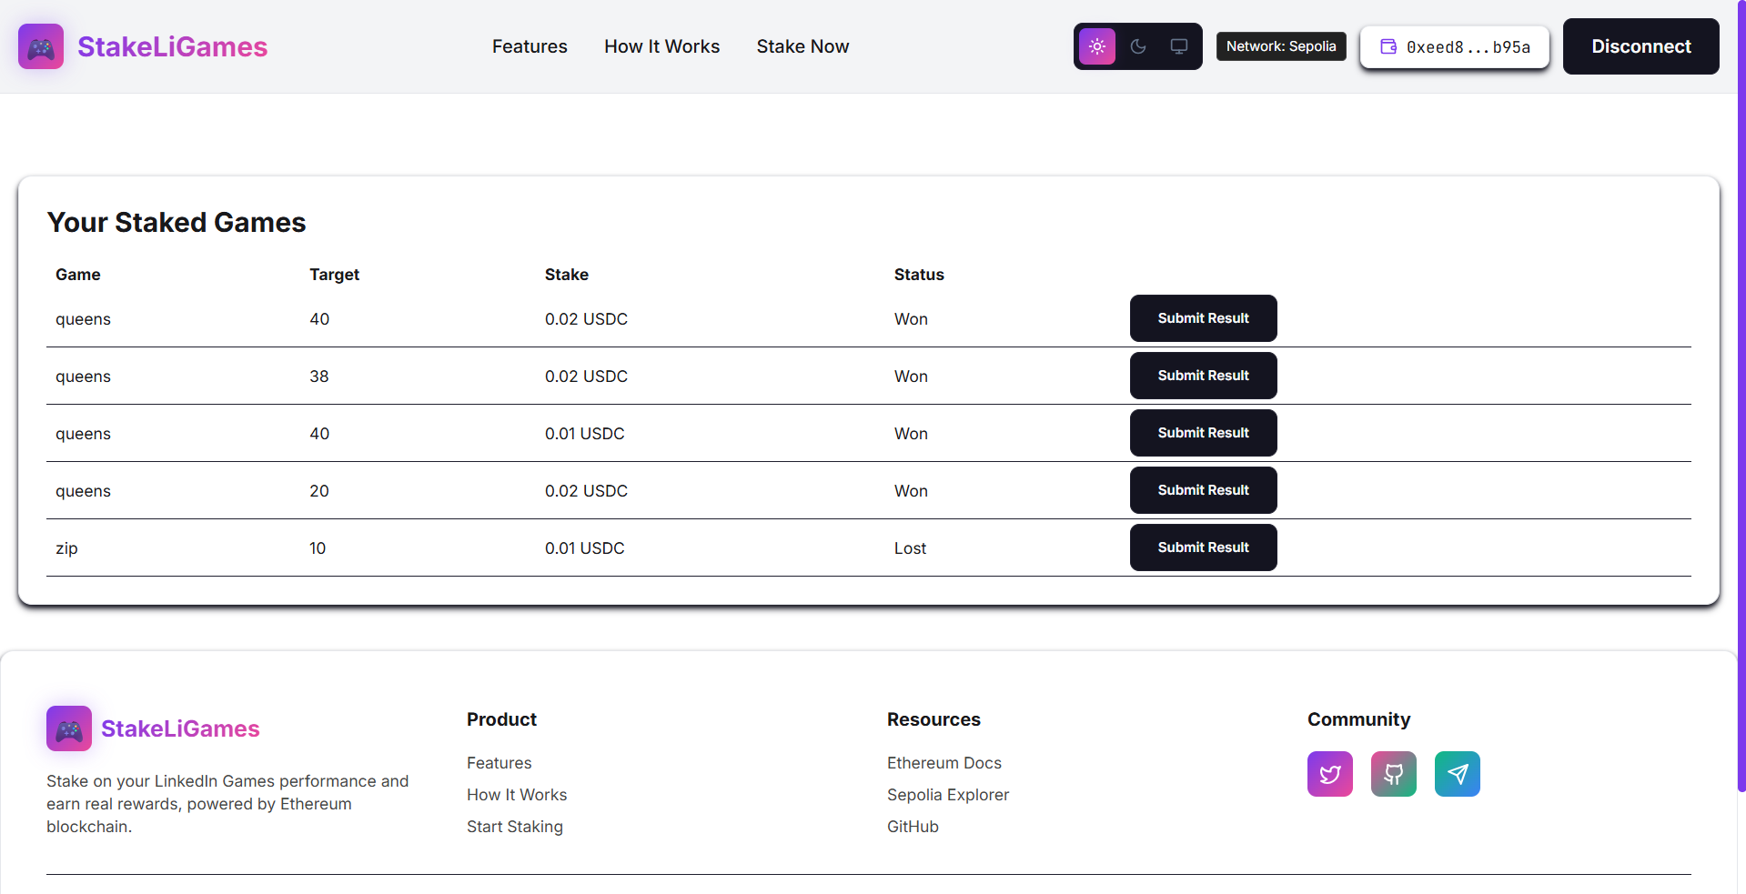Open the Start Staking footer link

coord(514,827)
